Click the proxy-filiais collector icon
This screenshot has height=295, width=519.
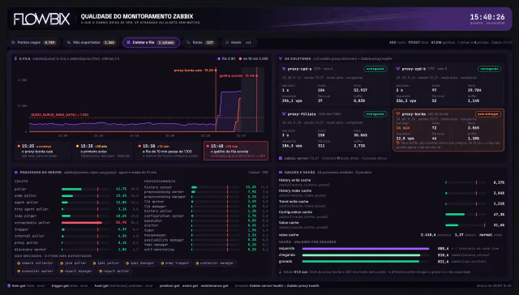click(x=284, y=113)
